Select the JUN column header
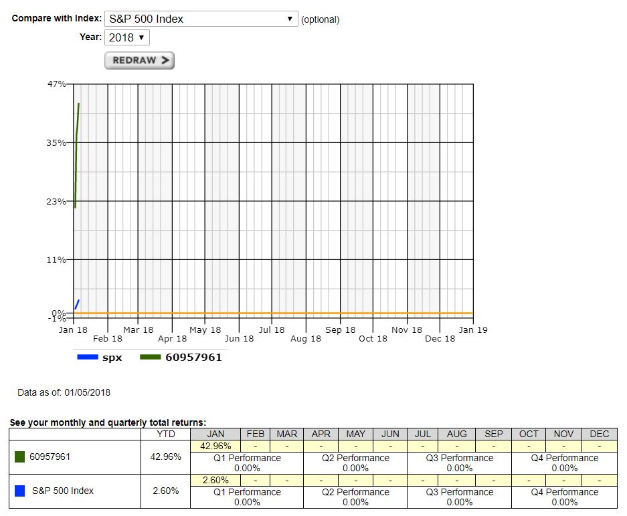 tap(390, 434)
